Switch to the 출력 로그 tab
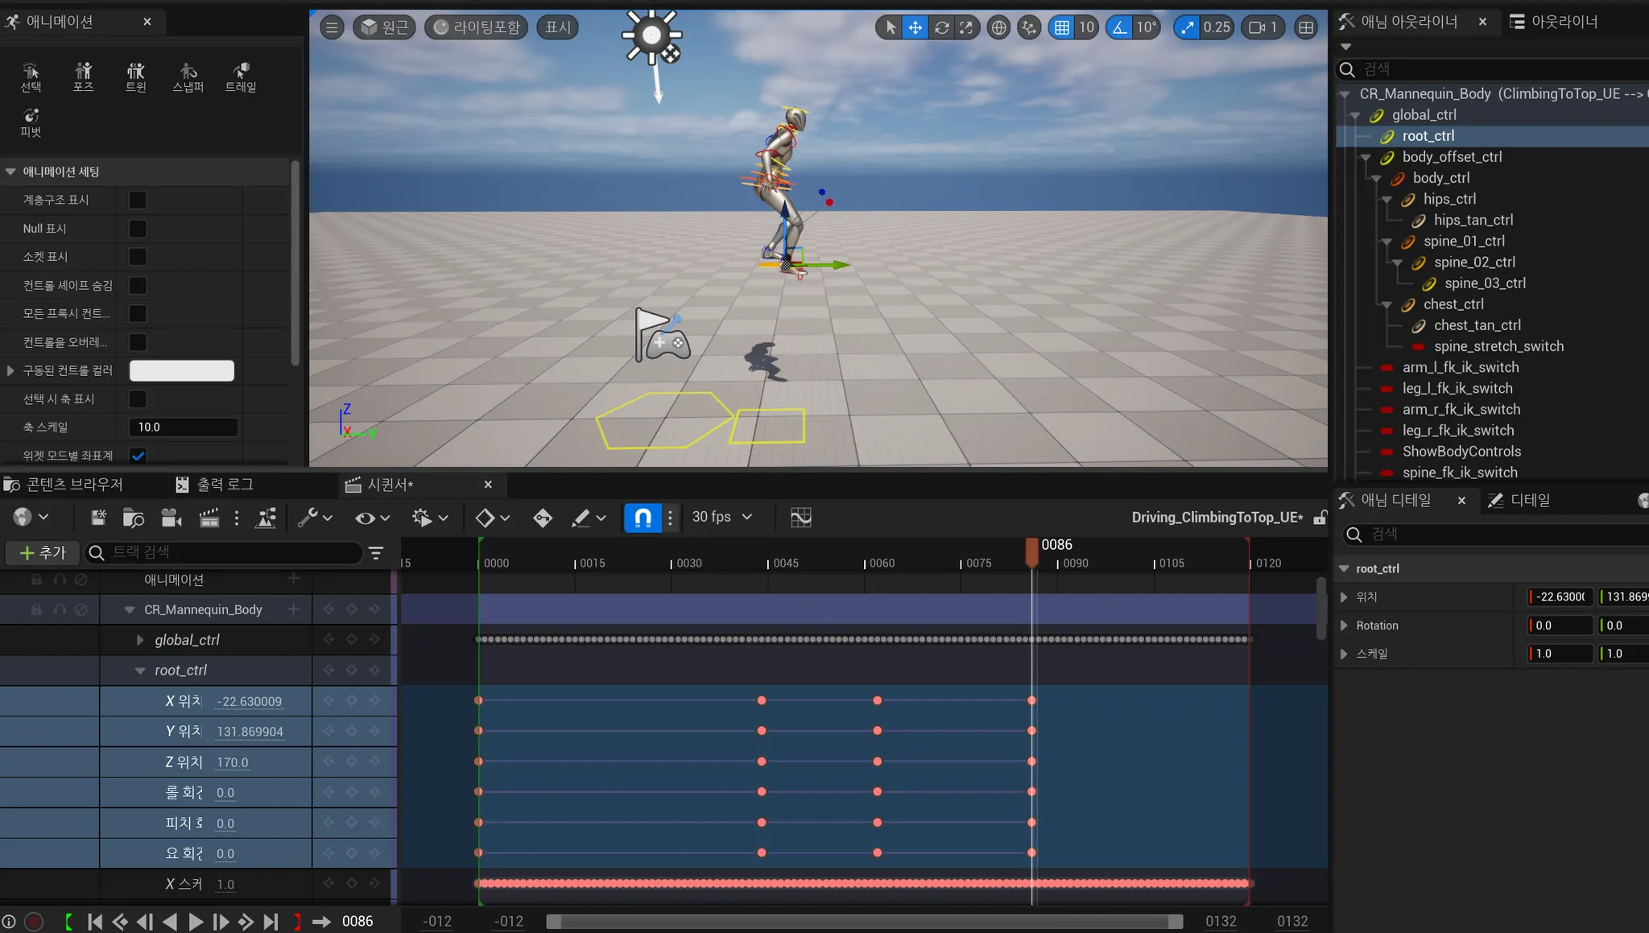 tap(215, 485)
